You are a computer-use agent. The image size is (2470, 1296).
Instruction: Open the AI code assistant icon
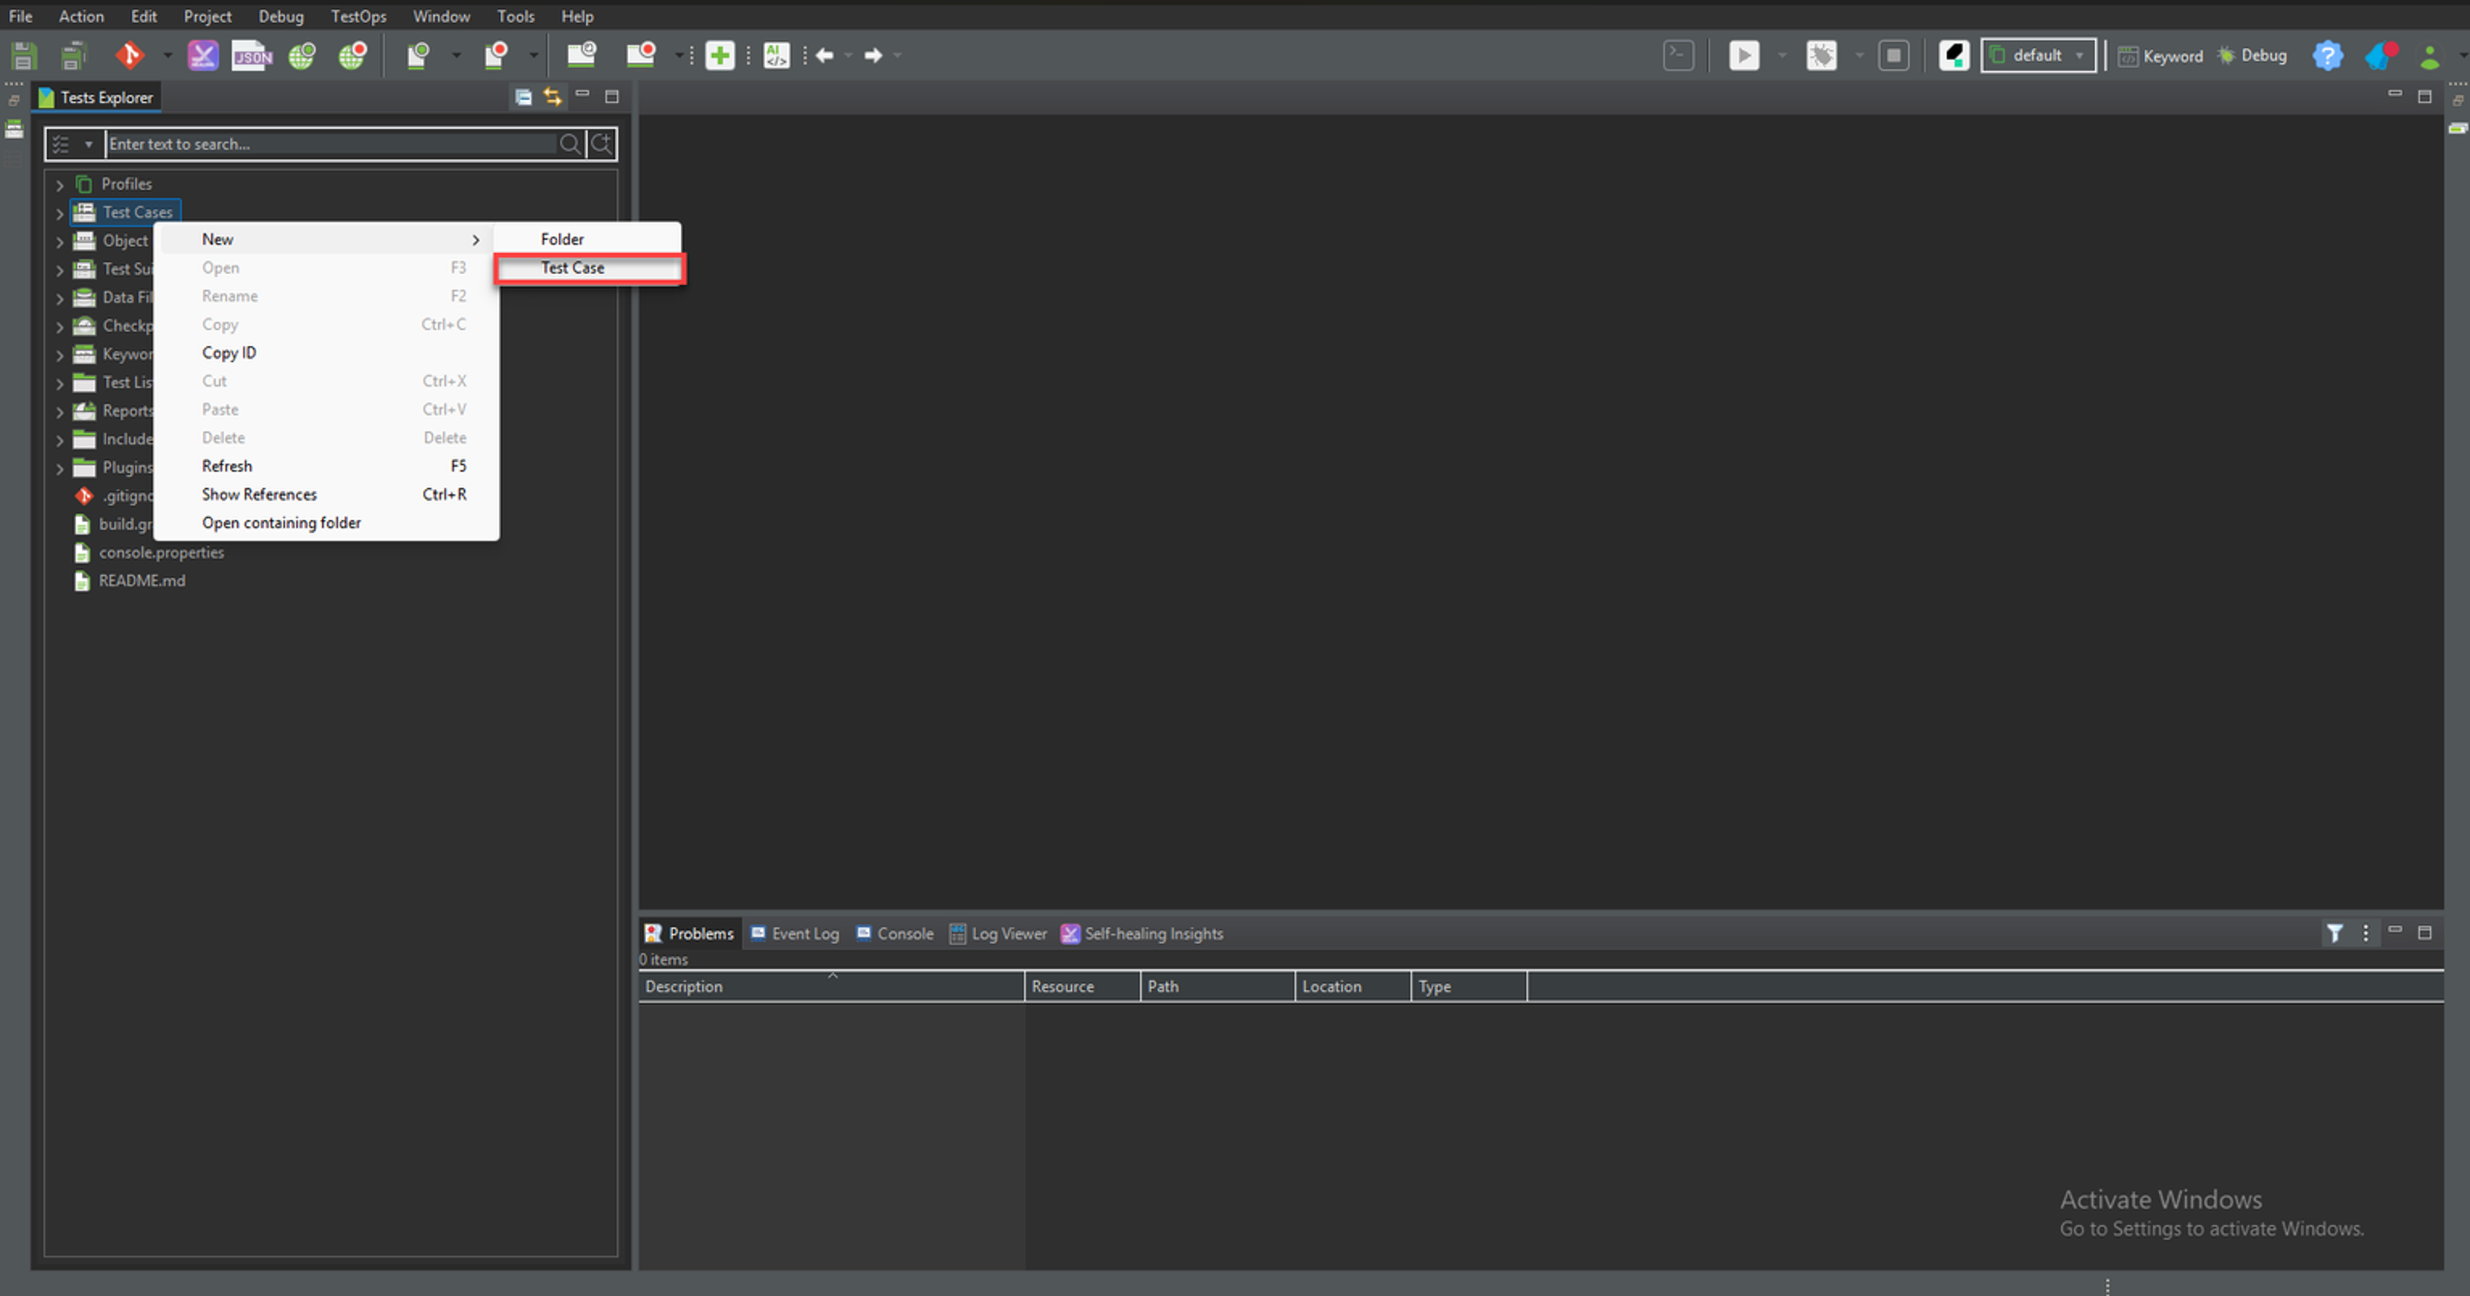[776, 56]
